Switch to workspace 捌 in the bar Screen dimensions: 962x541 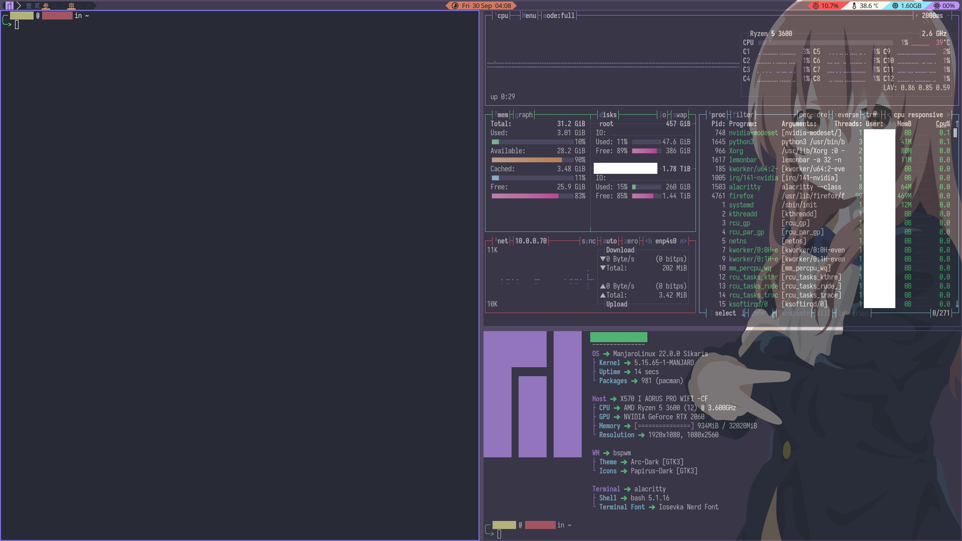(71, 6)
